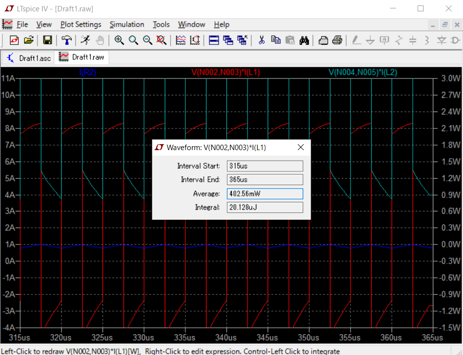463x355 pixels.
Task: Click the zoom full extents icon
Action: point(161,40)
